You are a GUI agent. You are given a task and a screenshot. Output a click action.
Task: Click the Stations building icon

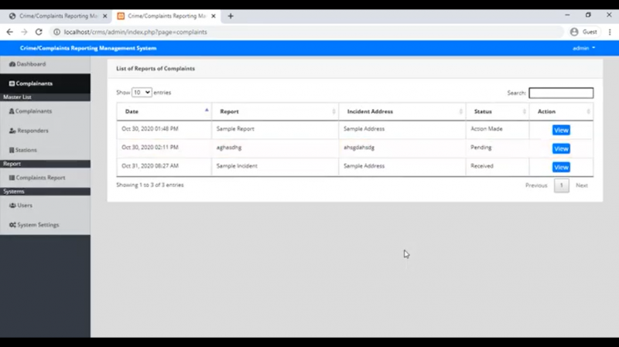point(12,150)
